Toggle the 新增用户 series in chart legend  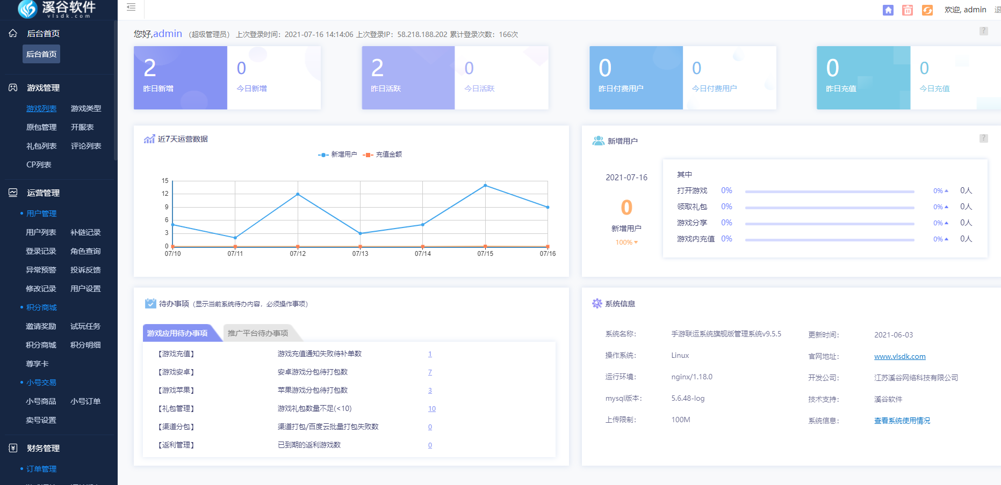click(337, 155)
